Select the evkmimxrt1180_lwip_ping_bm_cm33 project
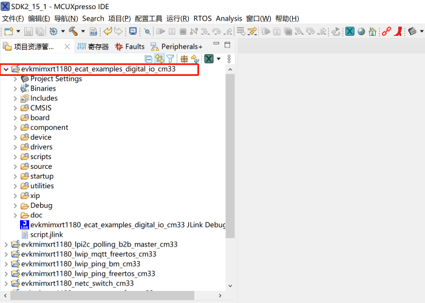This screenshot has height=303, width=425. pyautogui.click(x=80, y=264)
